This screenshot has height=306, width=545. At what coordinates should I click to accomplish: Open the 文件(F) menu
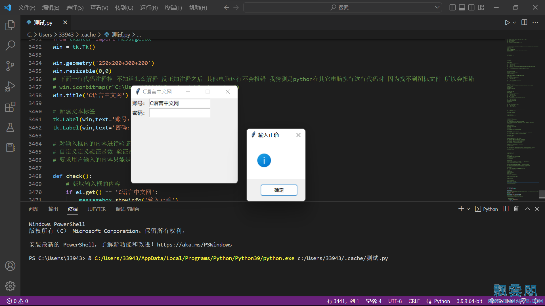coord(27,8)
